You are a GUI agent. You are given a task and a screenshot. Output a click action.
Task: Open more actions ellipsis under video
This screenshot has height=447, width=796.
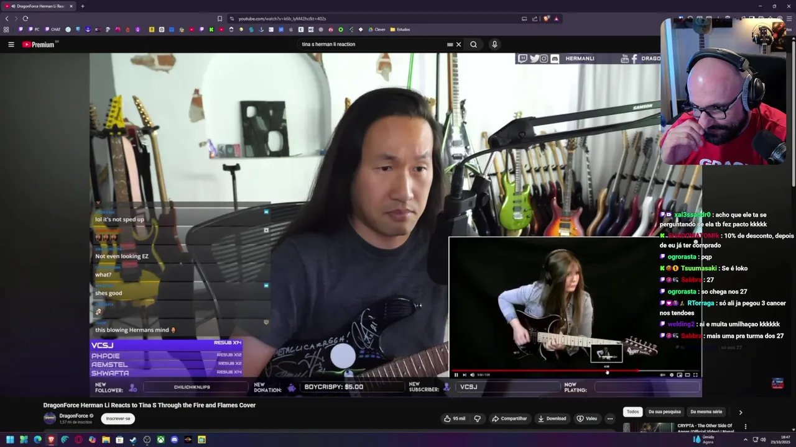(610, 418)
